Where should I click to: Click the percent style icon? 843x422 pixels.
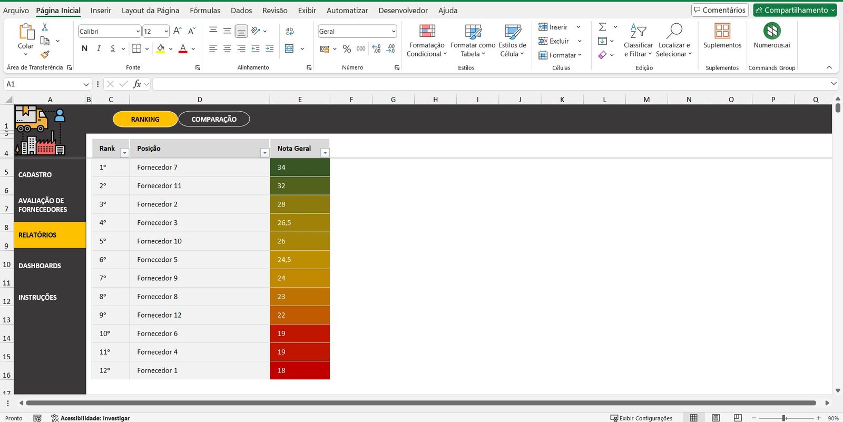[347, 49]
